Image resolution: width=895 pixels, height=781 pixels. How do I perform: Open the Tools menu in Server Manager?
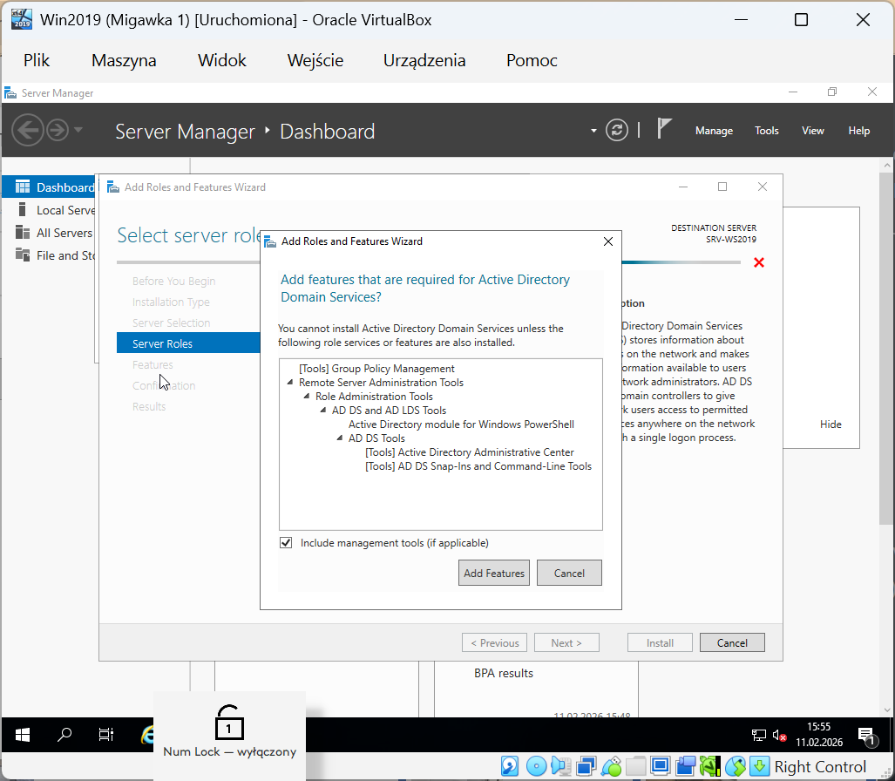point(766,130)
